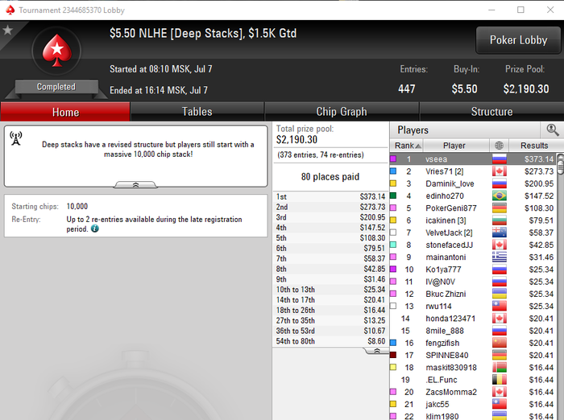
Task: Collapse the prize payouts list
Action: (x=376, y=351)
